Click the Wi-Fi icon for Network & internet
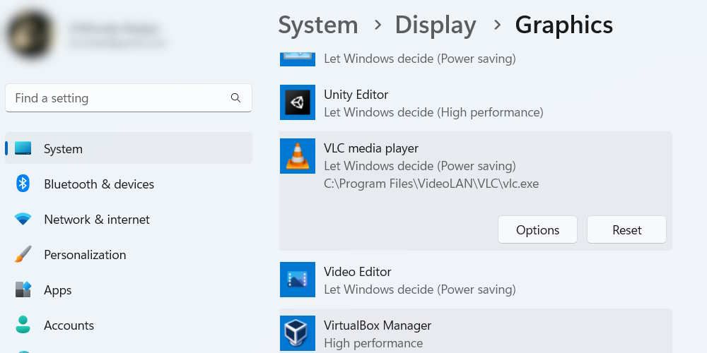The height and width of the screenshot is (353, 707). [x=23, y=220]
